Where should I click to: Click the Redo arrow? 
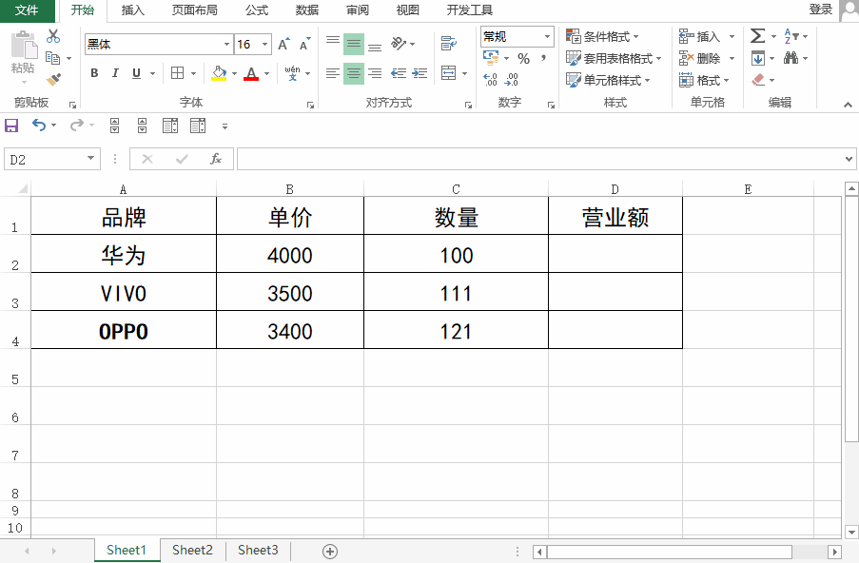pos(77,126)
